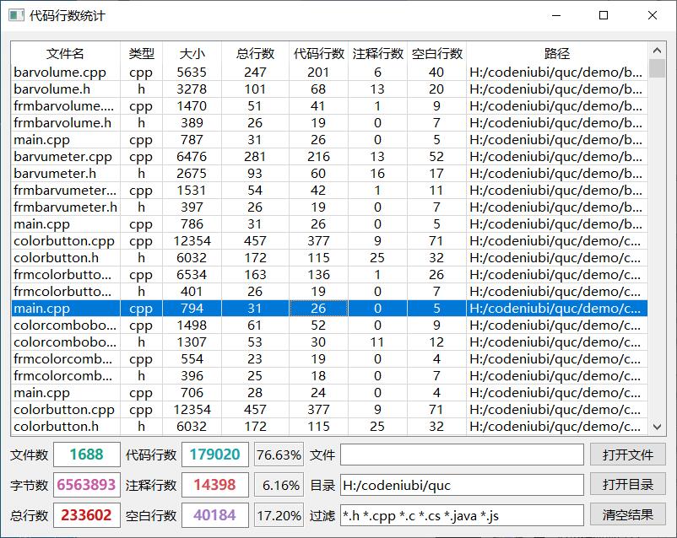The height and width of the screenshot is (538, 677).
Task: Click the app icon in title bar
Action: [15, 15]
